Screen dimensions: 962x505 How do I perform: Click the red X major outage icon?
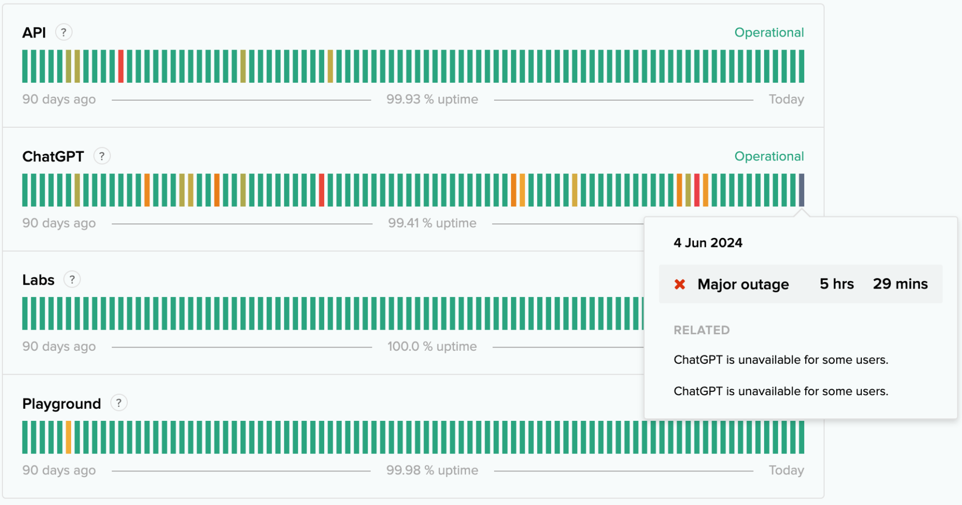coord(680,284)
